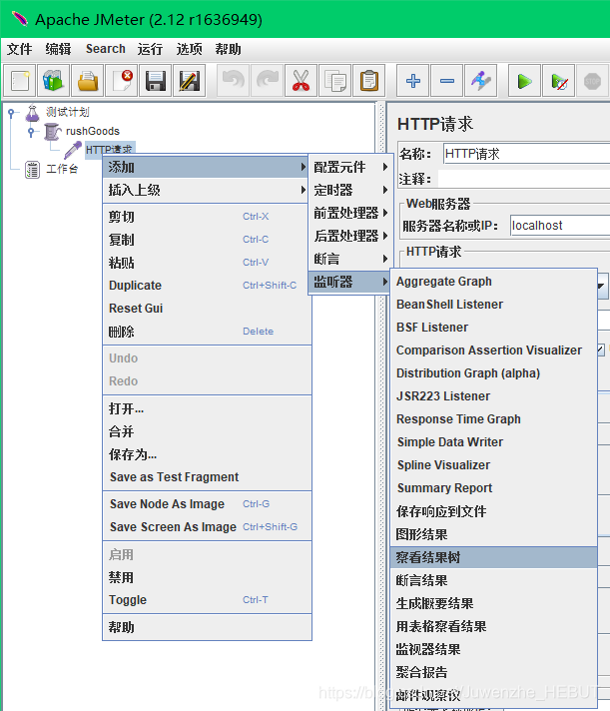Click the rushGoods thread group icon

click(x=52, y=132)
